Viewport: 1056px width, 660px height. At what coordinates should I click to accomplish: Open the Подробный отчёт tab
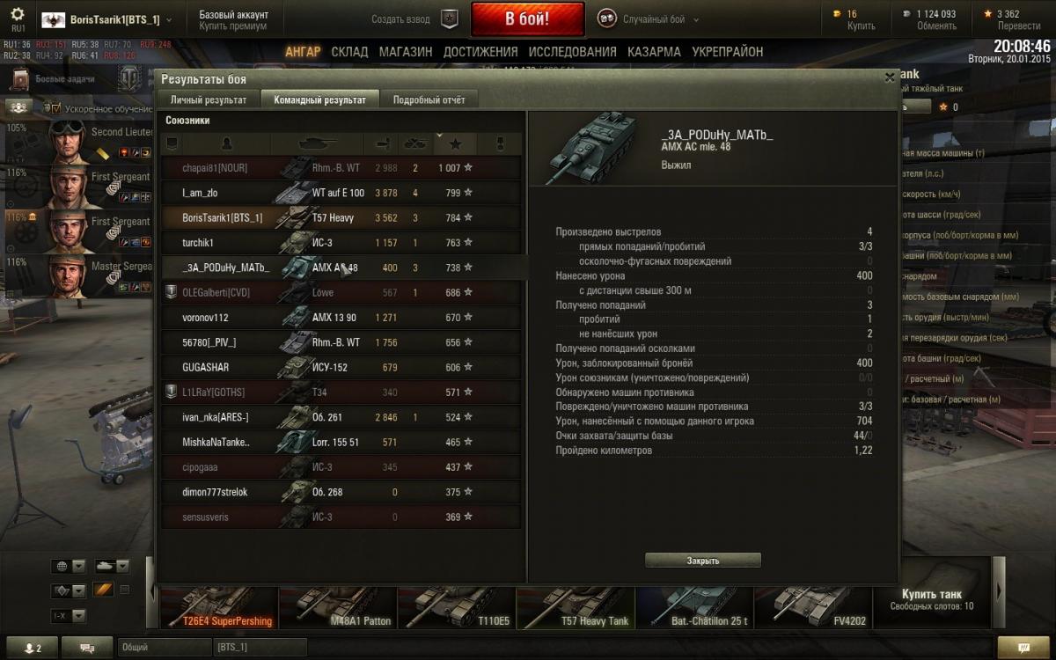pos(429,99)
